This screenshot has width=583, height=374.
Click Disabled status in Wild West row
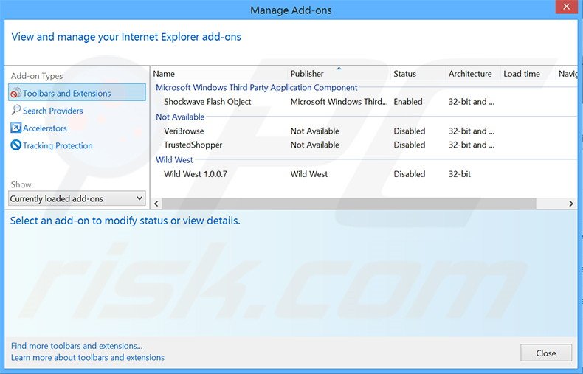click(410, 174)
